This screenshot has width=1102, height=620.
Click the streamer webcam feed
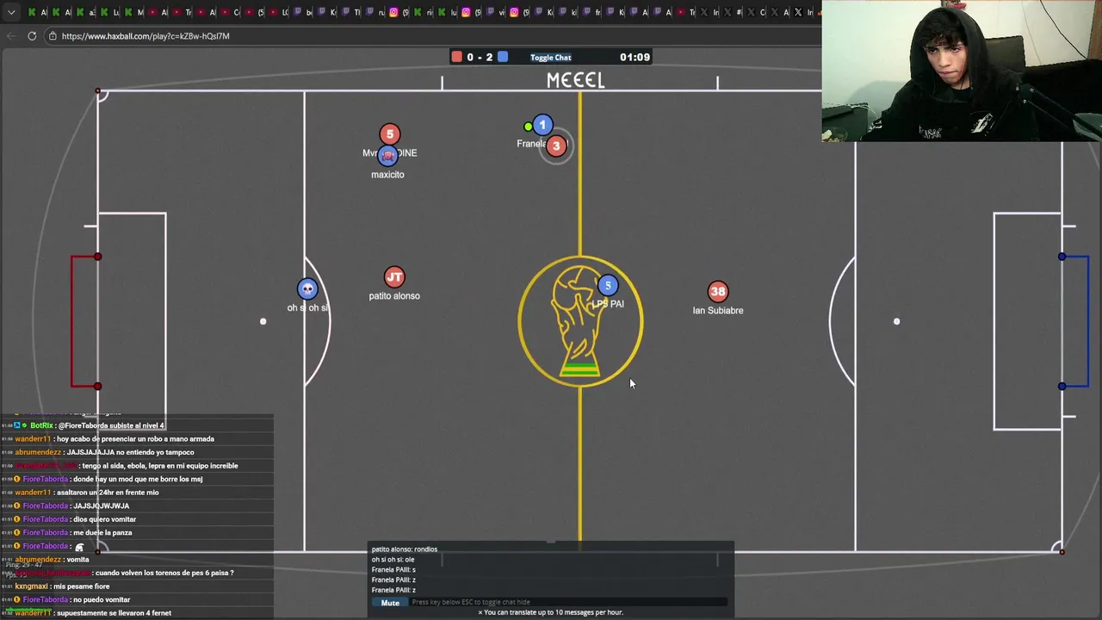pyautogui.click(x=962, y=71)
